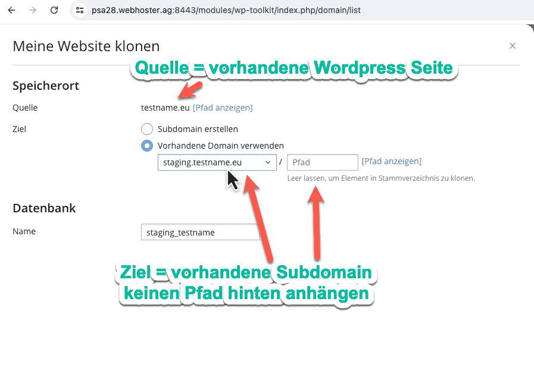The width and height of the screenshot is (534, 380).
Task: Close the Meine Website klonen dialog
Action: [513, 46]
